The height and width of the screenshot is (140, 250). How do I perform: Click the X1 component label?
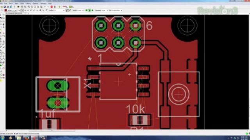[x=87, y=84]
